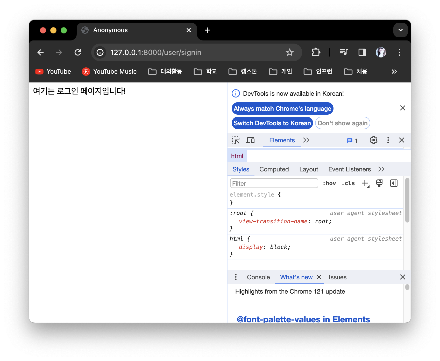Screen dimensions: 440x361
Task: Open the 학교 bookmark folder
Action: pos(205,72)
